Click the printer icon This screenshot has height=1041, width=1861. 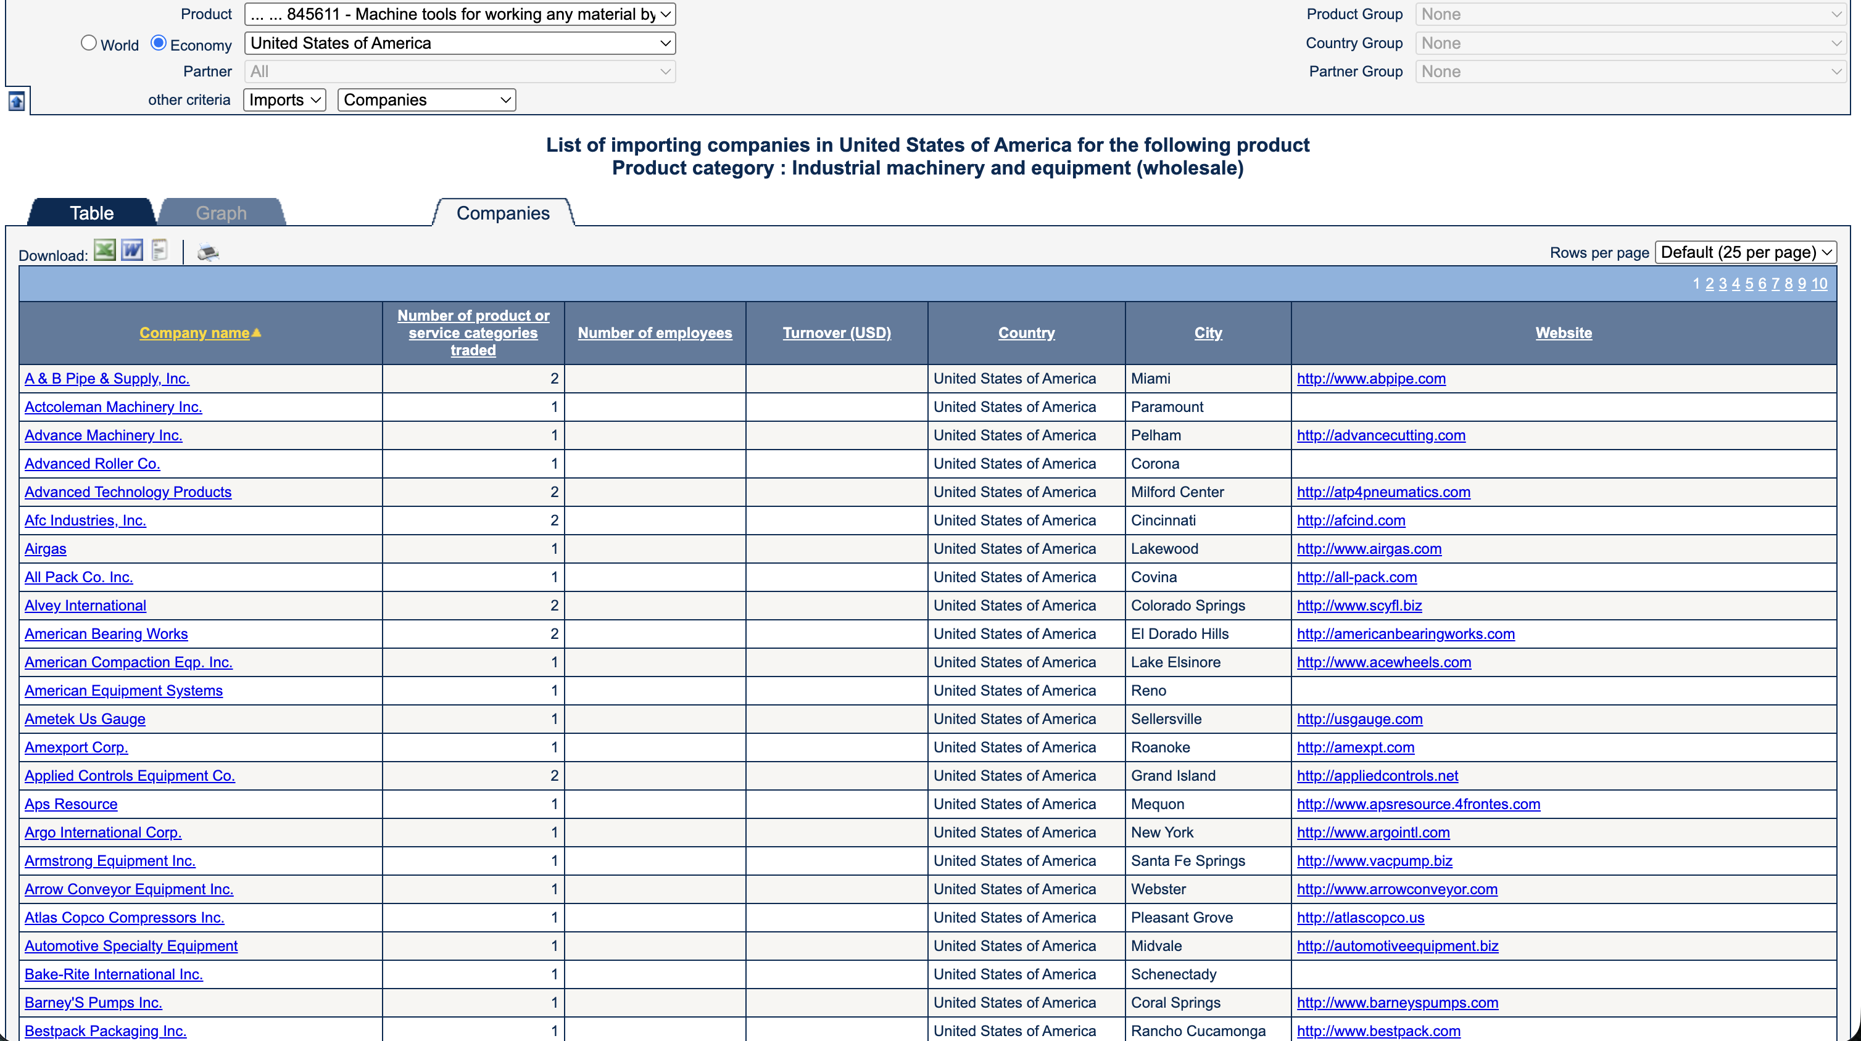tap(208, 252)
